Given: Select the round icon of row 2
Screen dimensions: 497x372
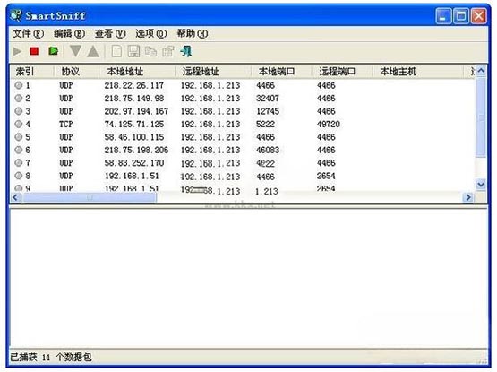Looking at the screenshot, I should tap(19, 99).
